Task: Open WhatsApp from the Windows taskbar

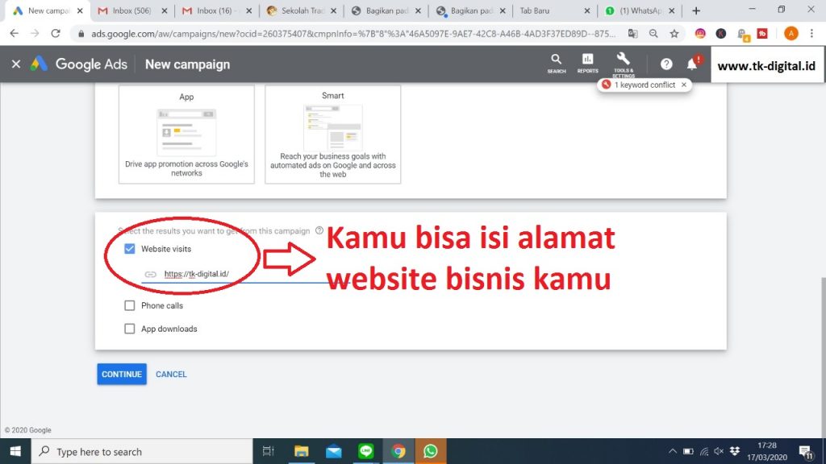Action: click(x=430, y=451)
